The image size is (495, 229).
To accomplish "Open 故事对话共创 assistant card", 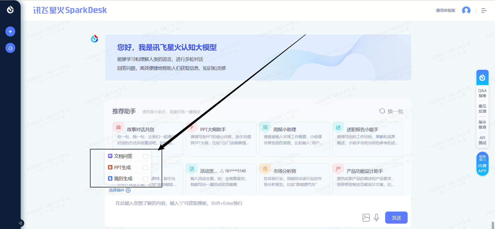I will coord(148,139).
